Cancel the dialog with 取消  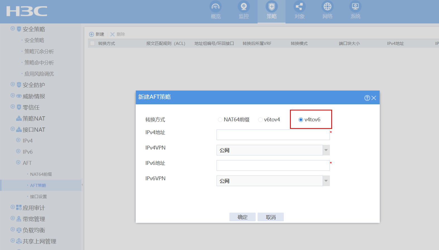(271, 217)
